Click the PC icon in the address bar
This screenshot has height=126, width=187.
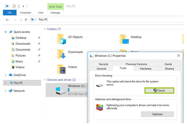32,20
